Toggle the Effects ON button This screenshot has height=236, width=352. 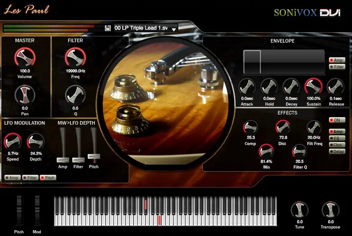(x=337, y=120)
